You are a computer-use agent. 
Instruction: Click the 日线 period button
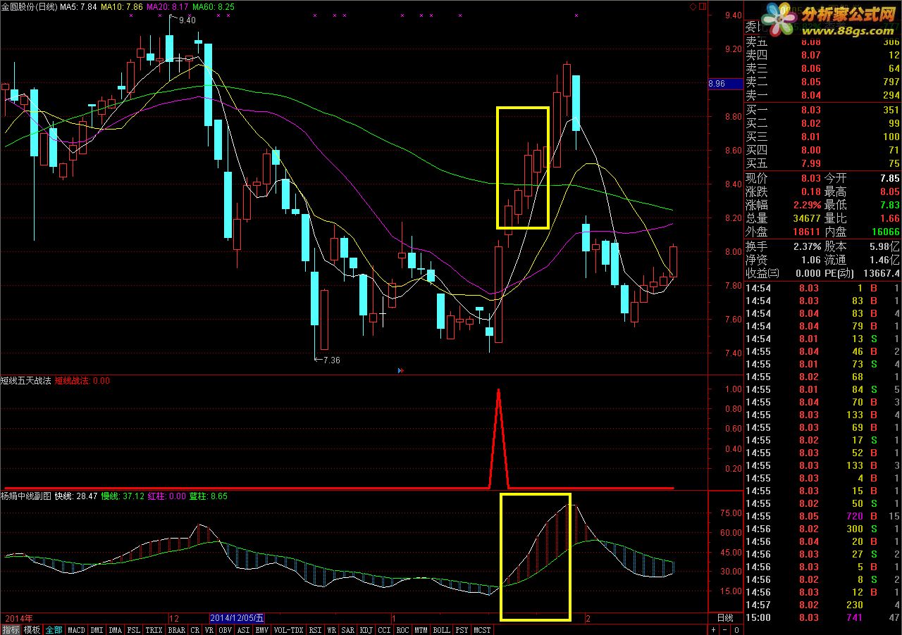725,617
